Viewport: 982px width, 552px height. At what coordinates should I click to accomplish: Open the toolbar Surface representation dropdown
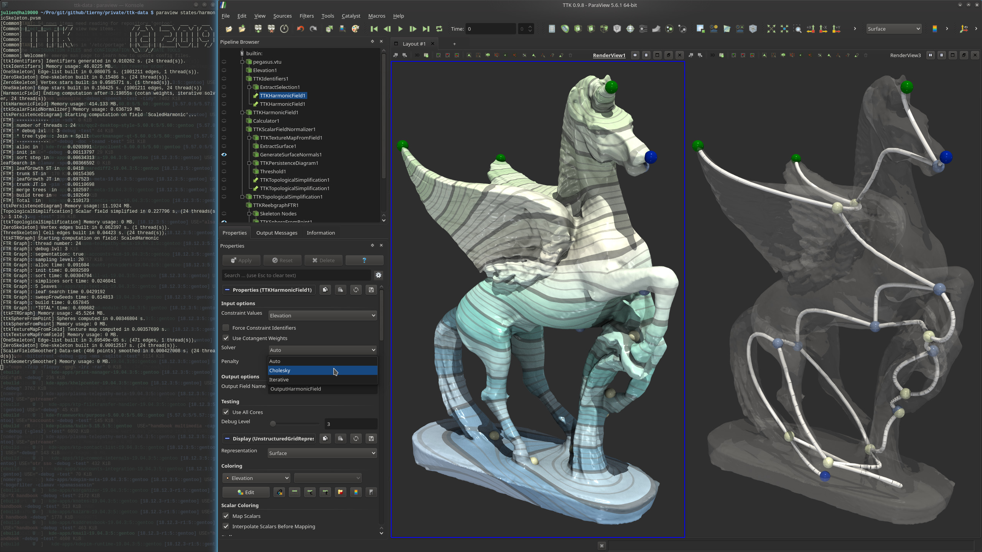(x=894, y=29)
